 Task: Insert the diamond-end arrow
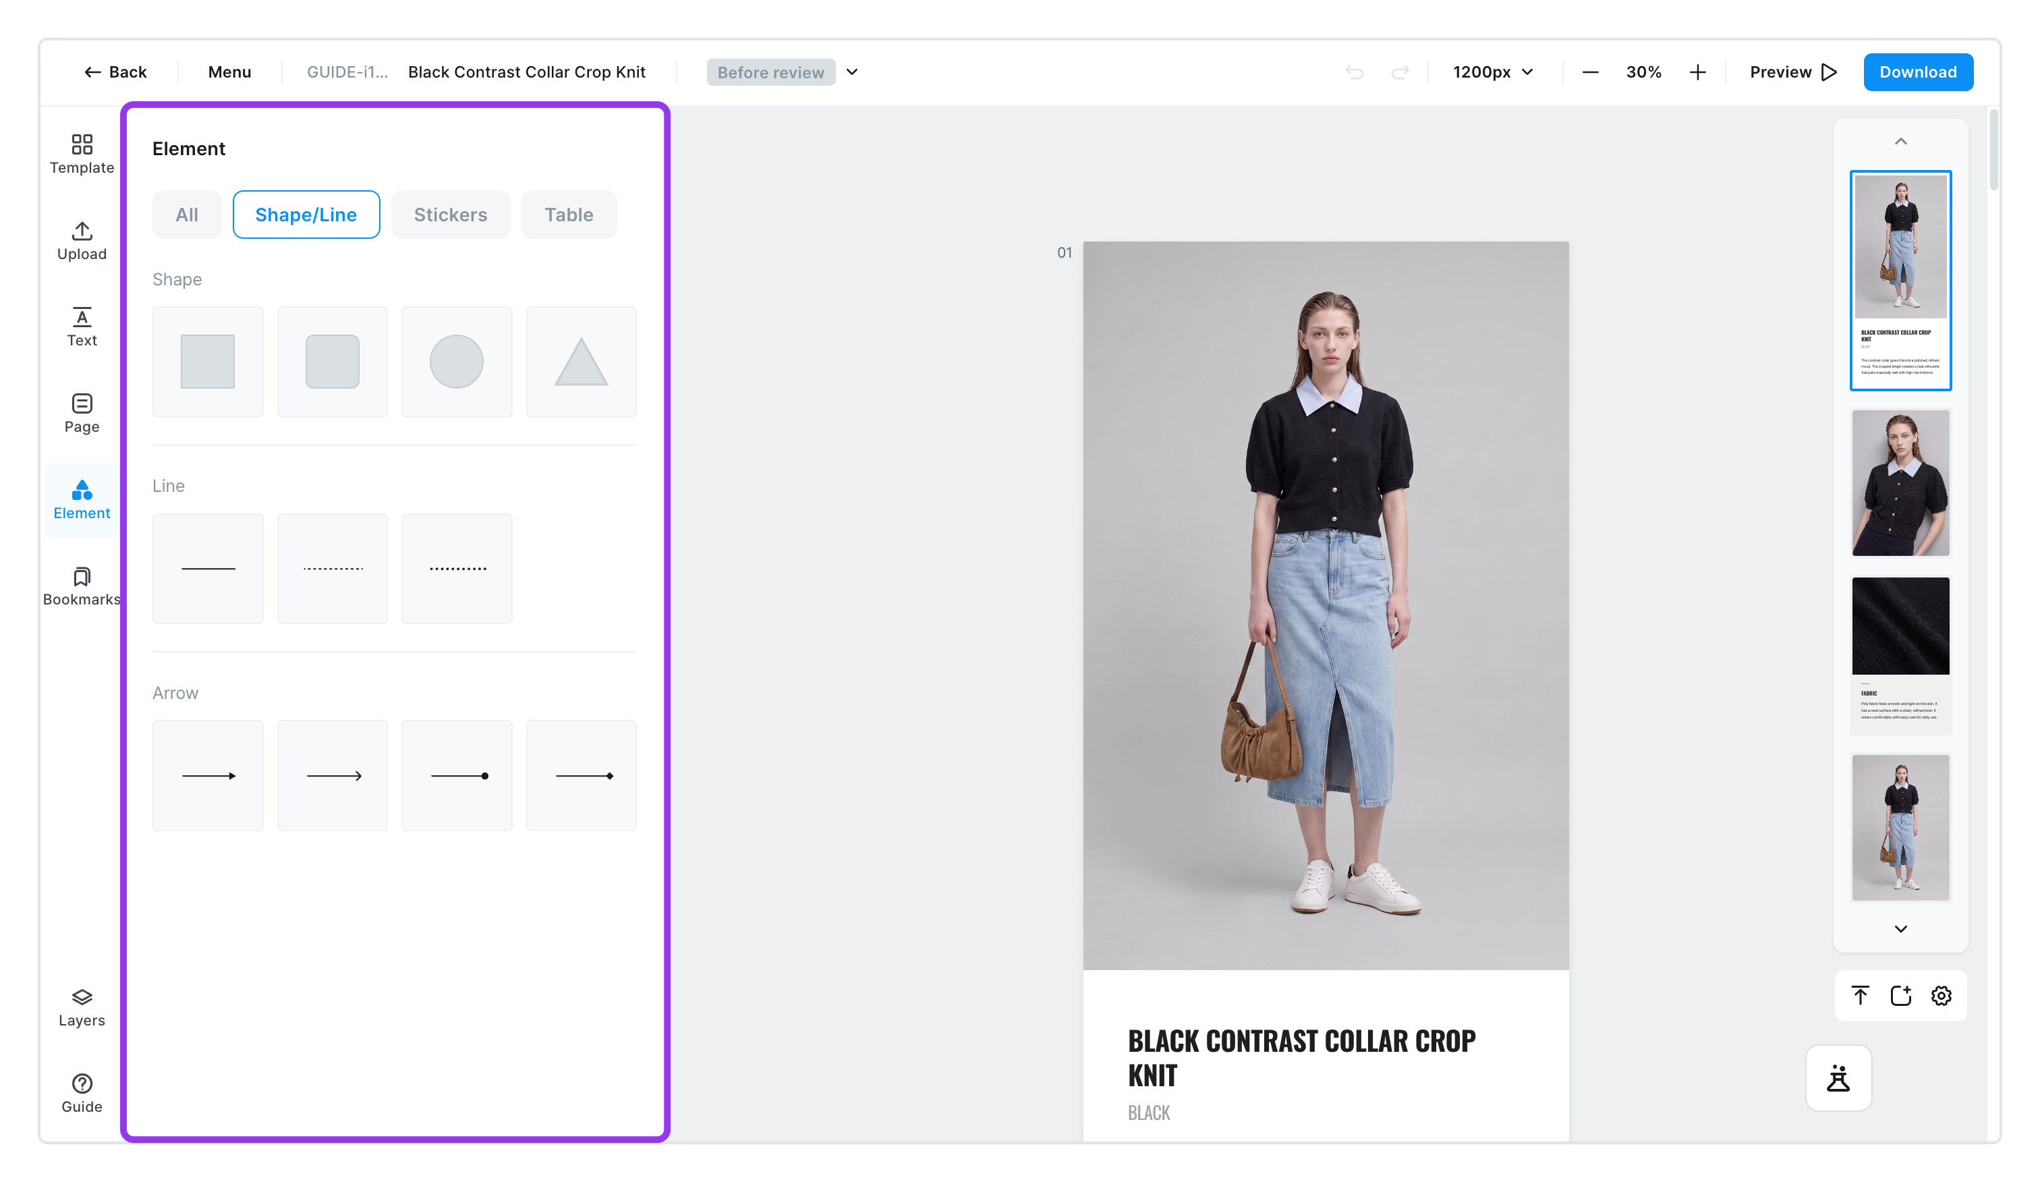point(582,776)
